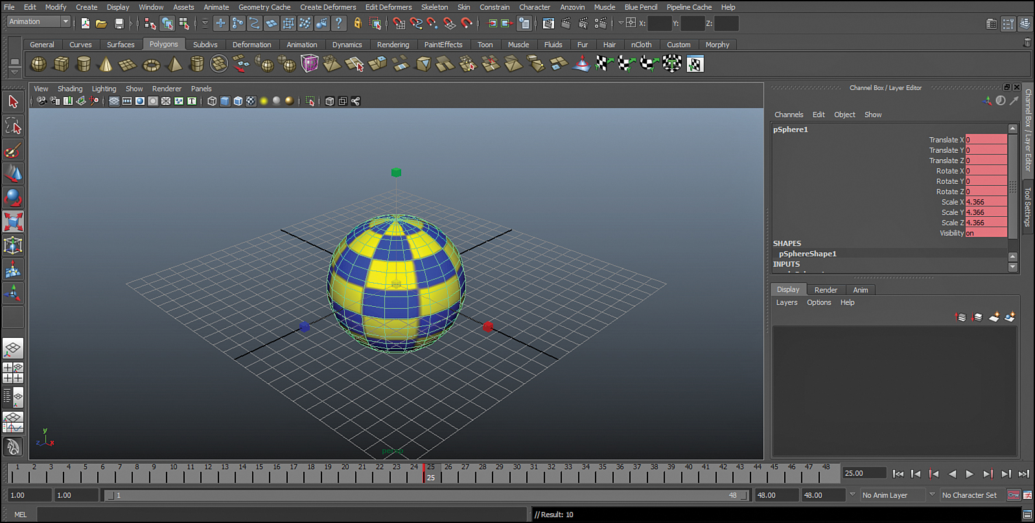Choose the Rotate tool in toolbox
This screenshot has width=1035, height=523.
point(13,197)
